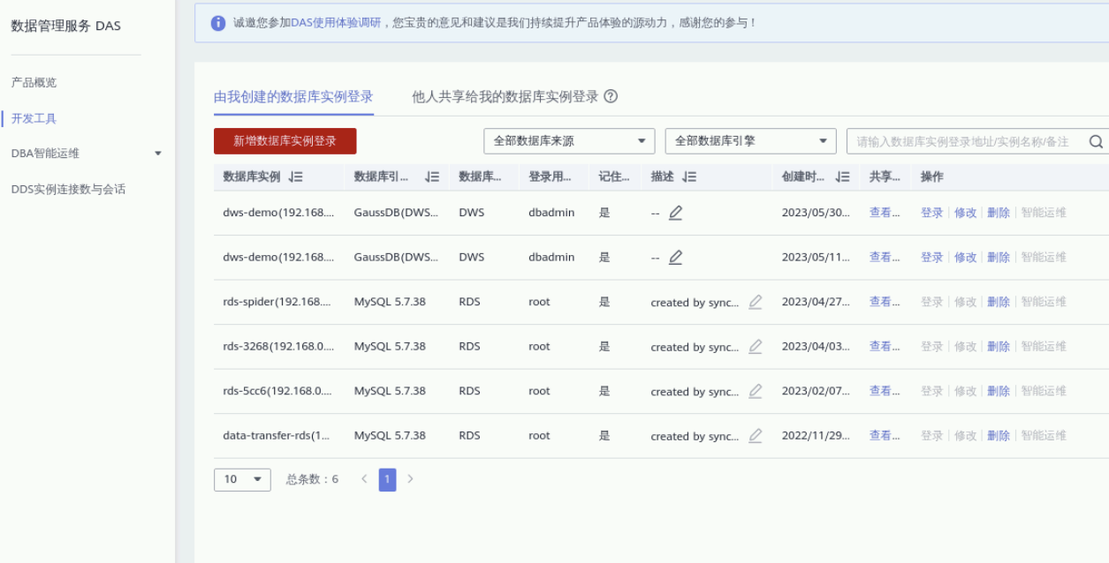The height and width of the screenshot is (563, 1109).
Task: Click 查看 in the rds-5cc6 row
Action: pos(885,391)
